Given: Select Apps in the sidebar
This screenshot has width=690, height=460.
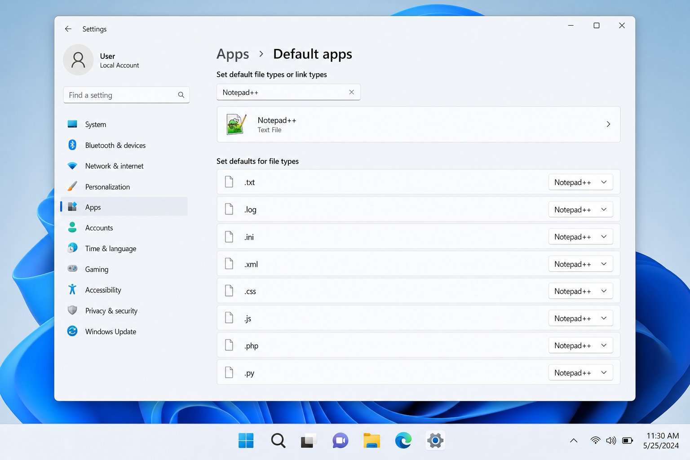Looking at the screenshot, I should coord(124,207).
